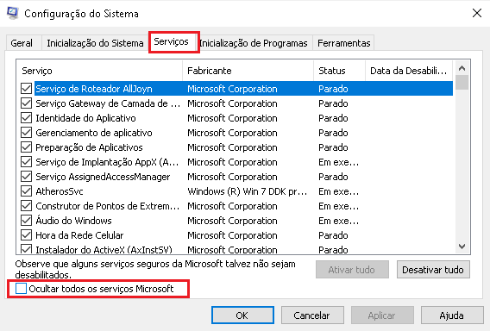Select the Serviços tab
The height and width of the screenshot is (331, 490).
click(x=172, y=41)
